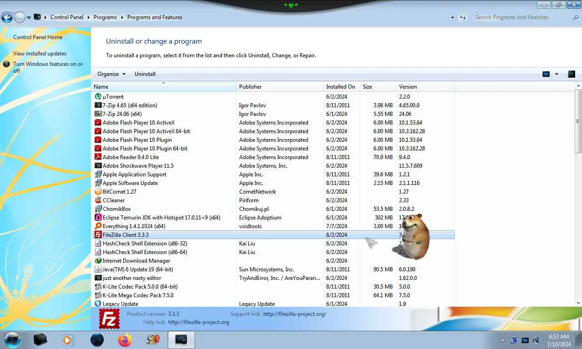Click the Adobe Flash Player 10 ActiveX 64-bit icon
Screen dimensions: 582x349
[98, 131]
